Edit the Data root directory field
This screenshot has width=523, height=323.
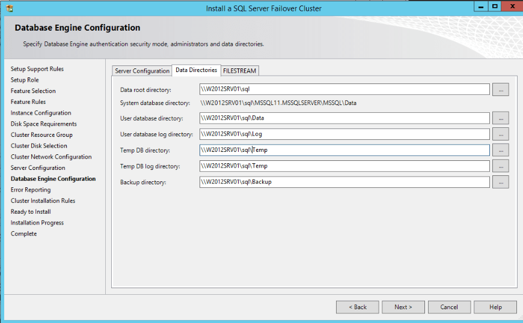[x=344, y=89]
